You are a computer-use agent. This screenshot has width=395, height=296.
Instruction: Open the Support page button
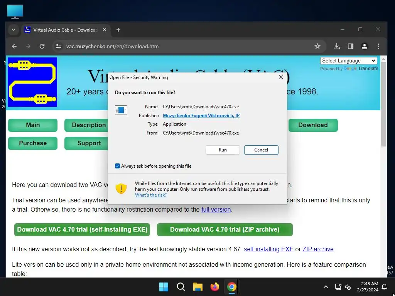(86, 143)
